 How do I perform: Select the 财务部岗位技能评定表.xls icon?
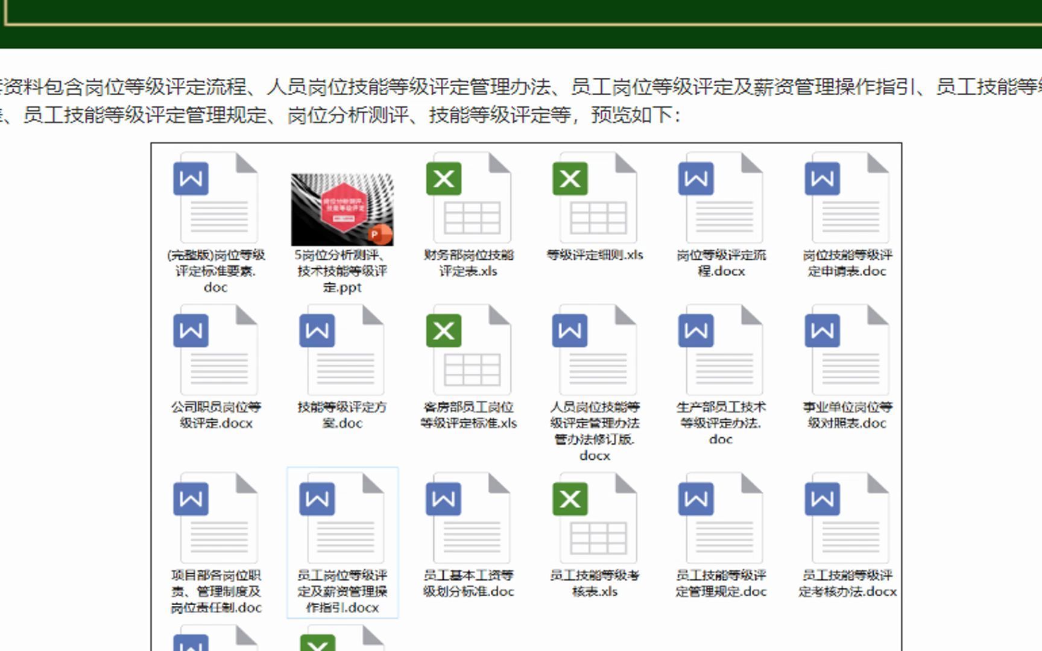point(469,198)
